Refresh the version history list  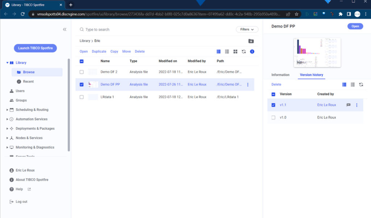[361, 84]
